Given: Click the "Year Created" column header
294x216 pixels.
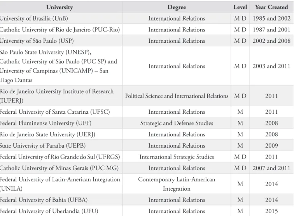Looking at the screenshot, I should click(x=271, y=7).
